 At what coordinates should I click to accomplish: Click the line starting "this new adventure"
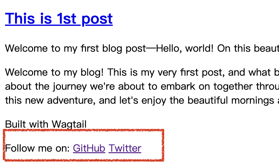point(142,100)
